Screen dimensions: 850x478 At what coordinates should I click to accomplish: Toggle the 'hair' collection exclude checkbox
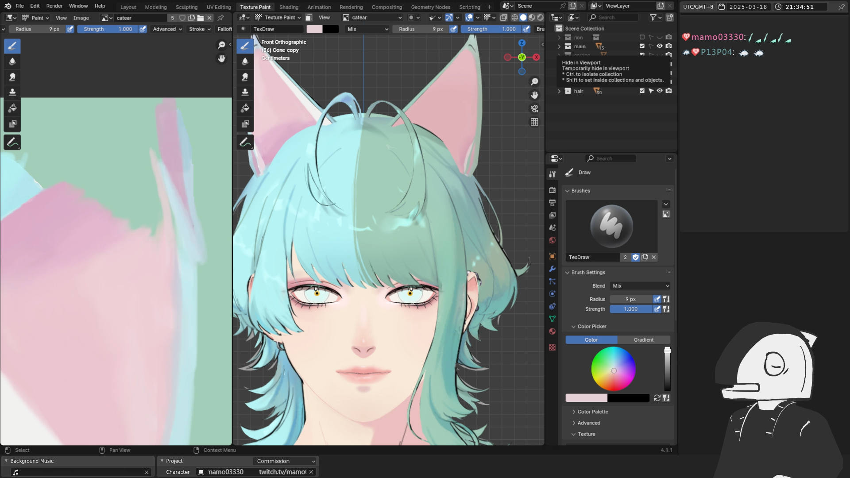[x=642, y=91]
